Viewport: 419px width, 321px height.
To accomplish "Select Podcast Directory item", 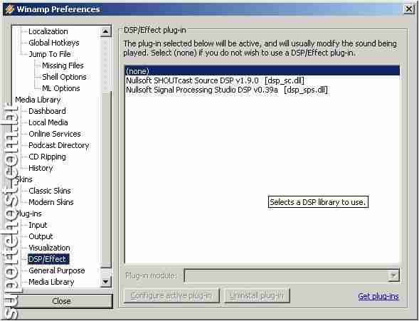I will [x=58, y=145].
